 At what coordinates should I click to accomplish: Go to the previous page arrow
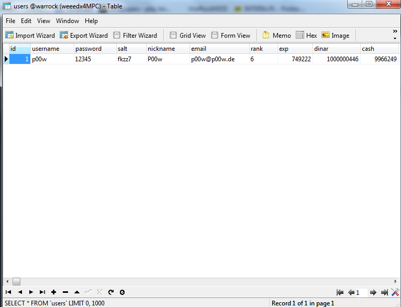tap(351, 292)
